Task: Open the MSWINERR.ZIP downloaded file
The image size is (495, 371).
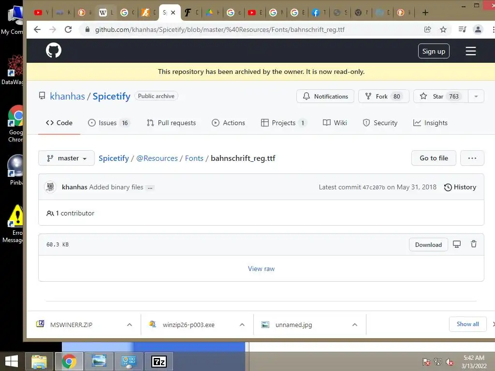Action: coord(72,325)
